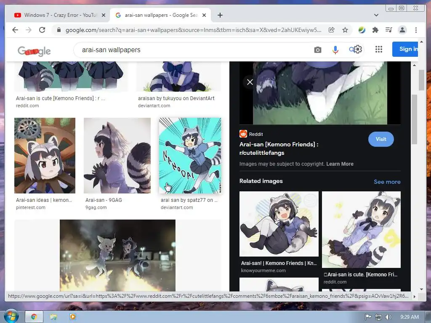Switch to Windows 7 Crazy Error tab
431x323 pixels.
[60, 15]
